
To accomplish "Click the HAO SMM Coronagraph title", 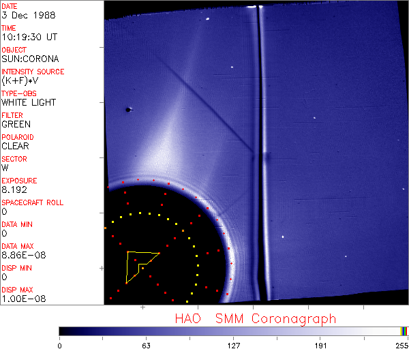I will tap(256, 319).
